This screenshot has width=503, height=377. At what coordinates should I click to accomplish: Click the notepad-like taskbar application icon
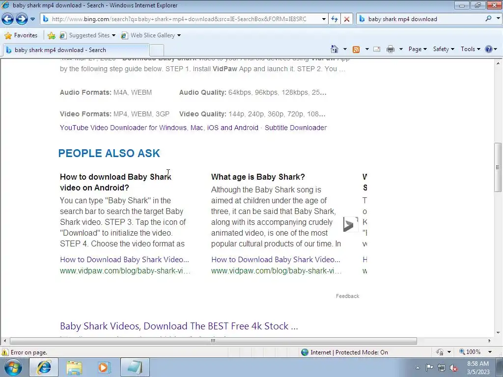point(135,367)
